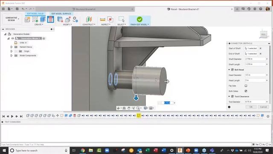Click the Create Sketch tool
This screenshot has width=273, height=154.
point(35,19)
